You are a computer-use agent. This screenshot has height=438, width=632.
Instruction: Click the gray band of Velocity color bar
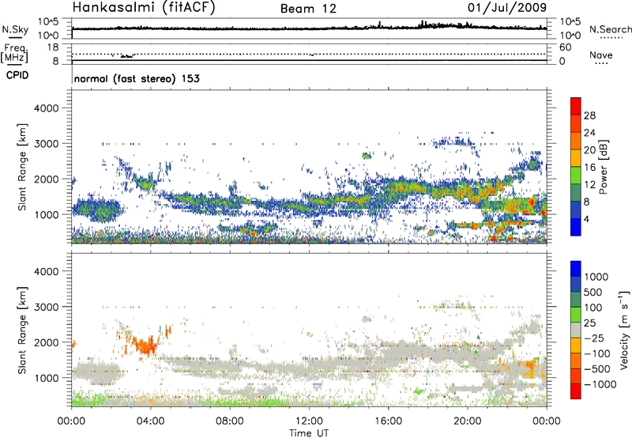(576, 330)
